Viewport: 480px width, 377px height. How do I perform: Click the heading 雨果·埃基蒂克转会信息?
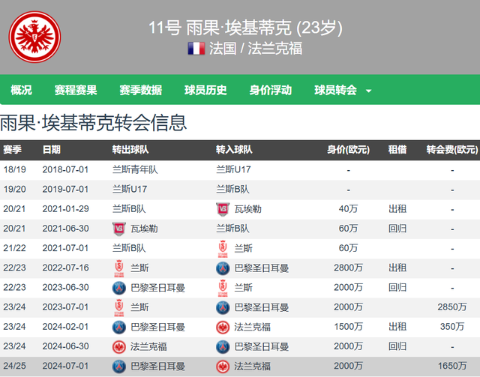[93, 123]
